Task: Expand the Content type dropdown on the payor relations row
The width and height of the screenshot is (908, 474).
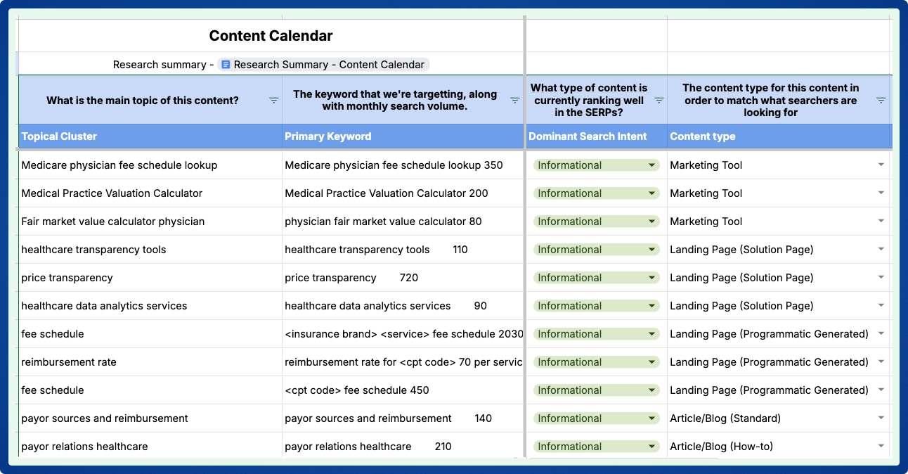Action: [881, 446]
